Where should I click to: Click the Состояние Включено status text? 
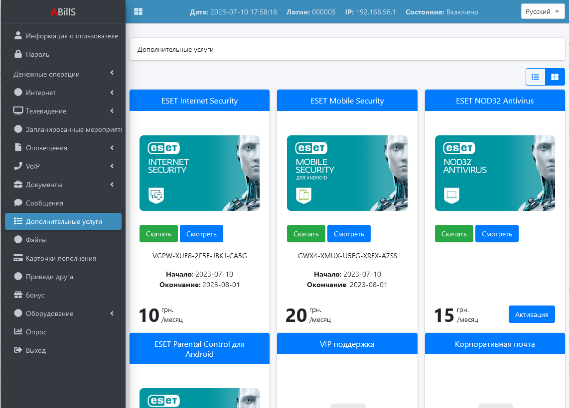pyautogui.click(x=441, y=12)
